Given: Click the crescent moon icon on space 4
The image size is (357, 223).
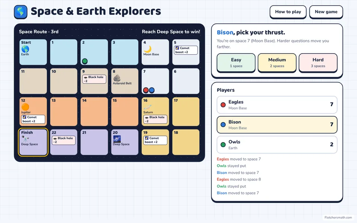Looking at the screenshot, I should [147, 49].
